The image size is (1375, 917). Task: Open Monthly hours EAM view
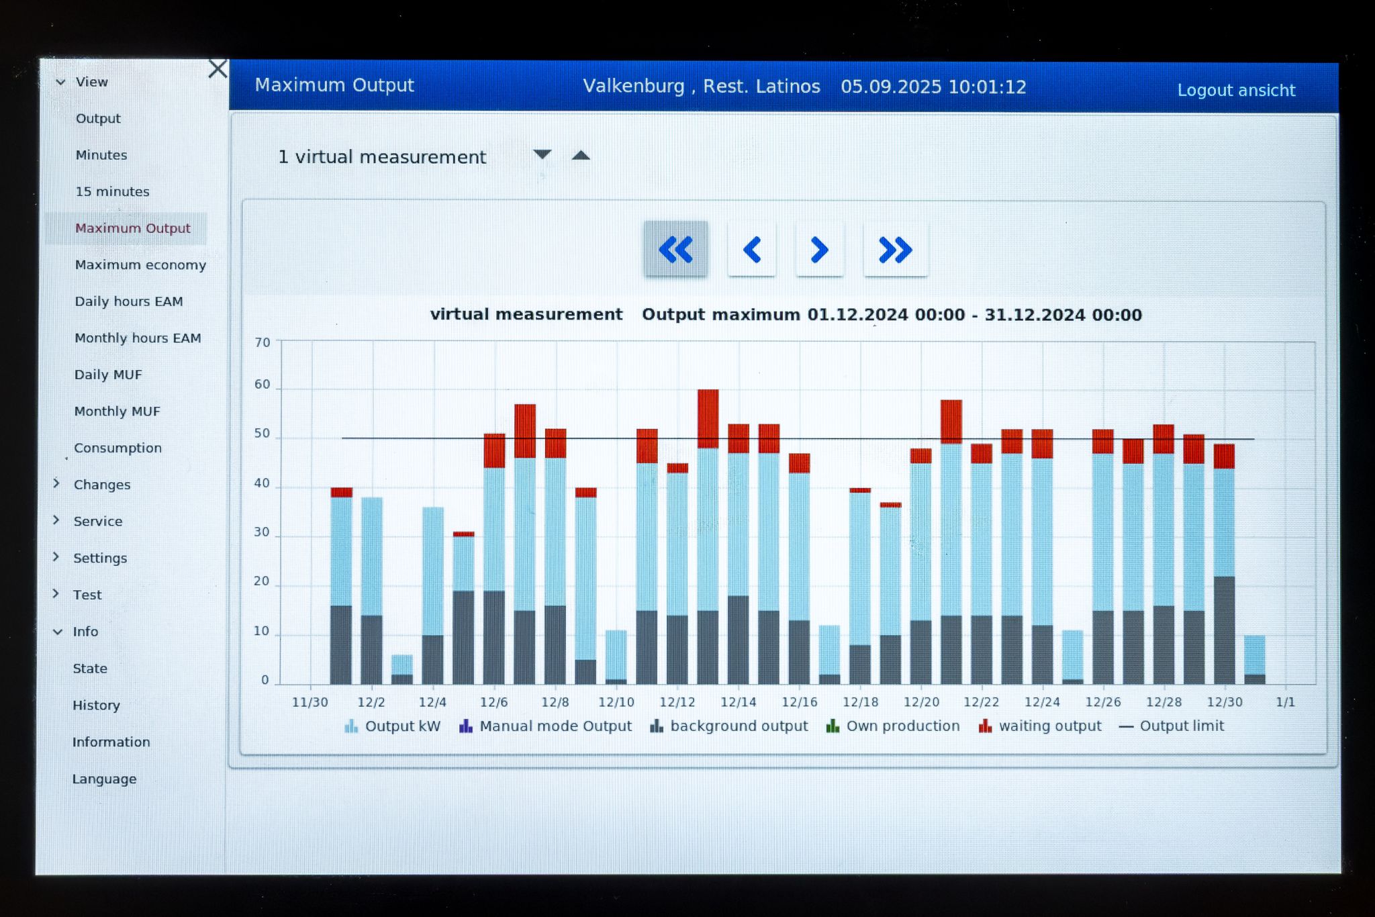tap(138, 338)
